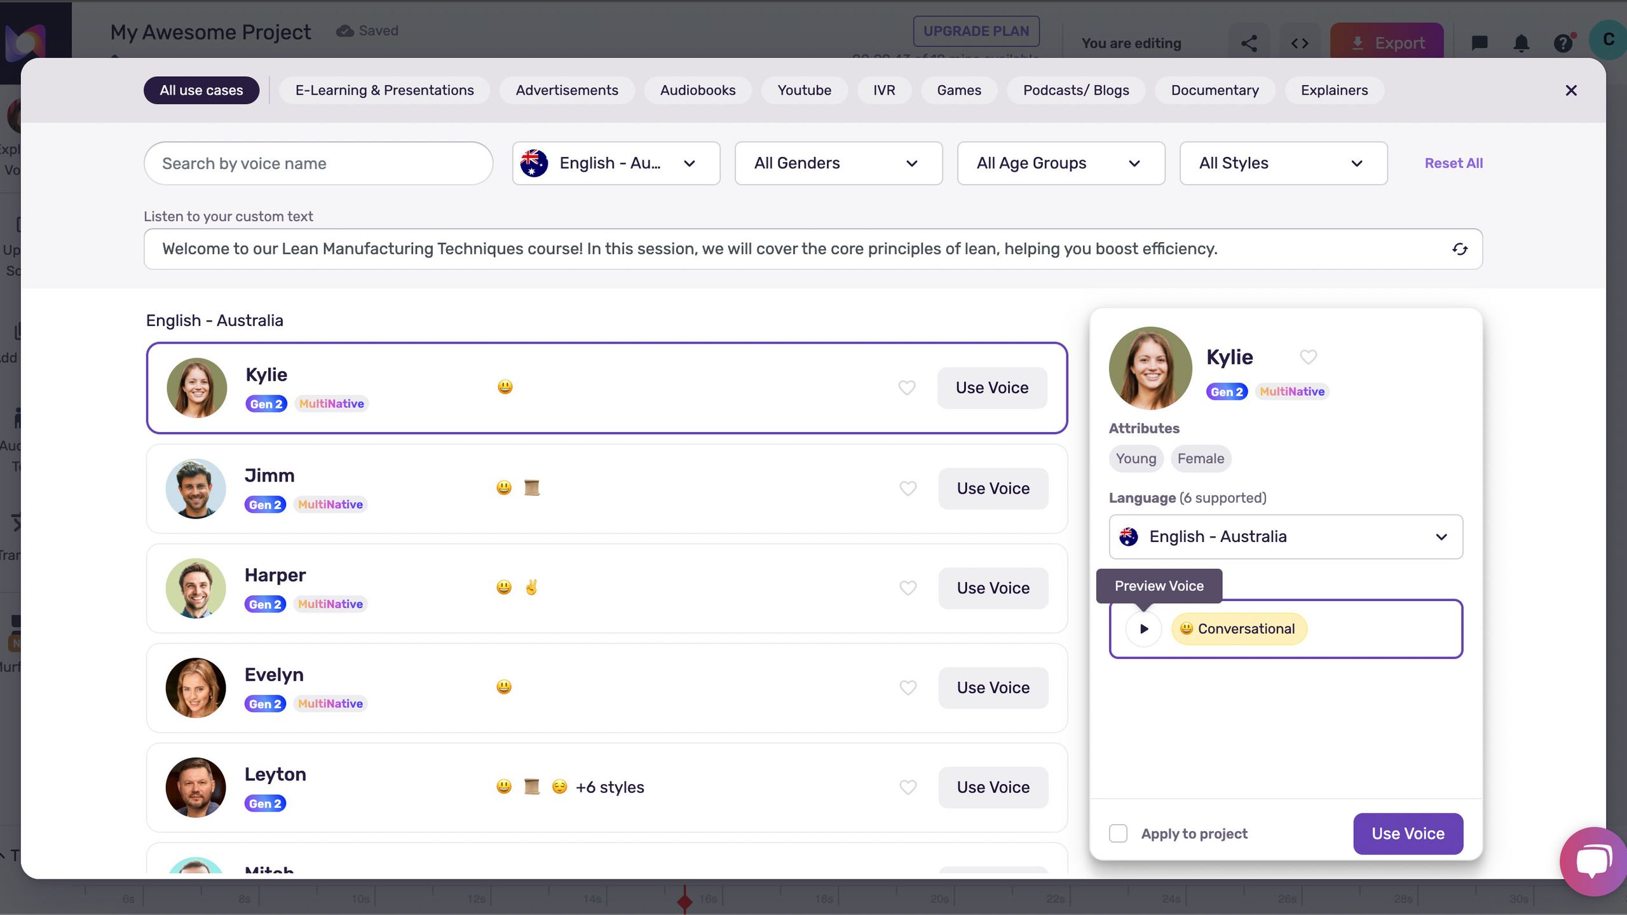Choose the Youtube use case

(x=805, y=90)
